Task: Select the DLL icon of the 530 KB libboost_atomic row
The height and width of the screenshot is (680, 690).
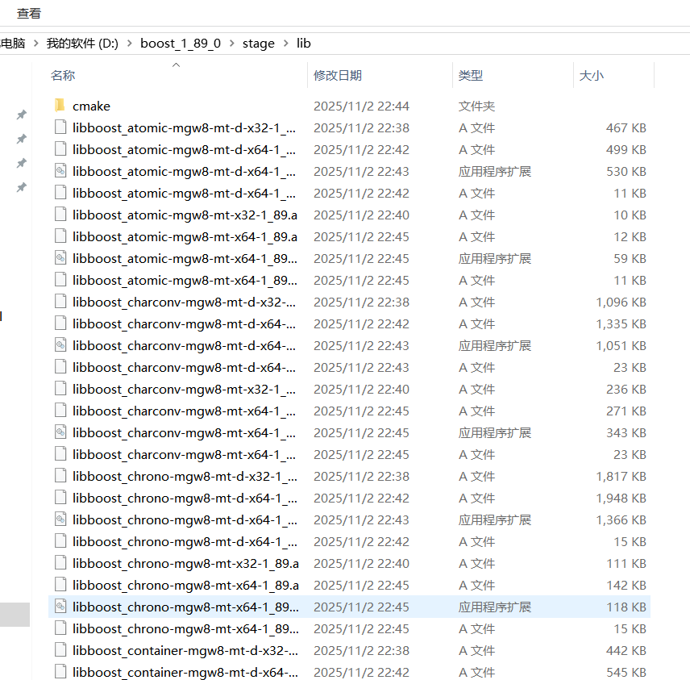Action: click(x=60, y=171)
